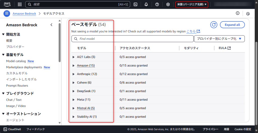Click the アクセスのステータス column header

pos(135,48)
